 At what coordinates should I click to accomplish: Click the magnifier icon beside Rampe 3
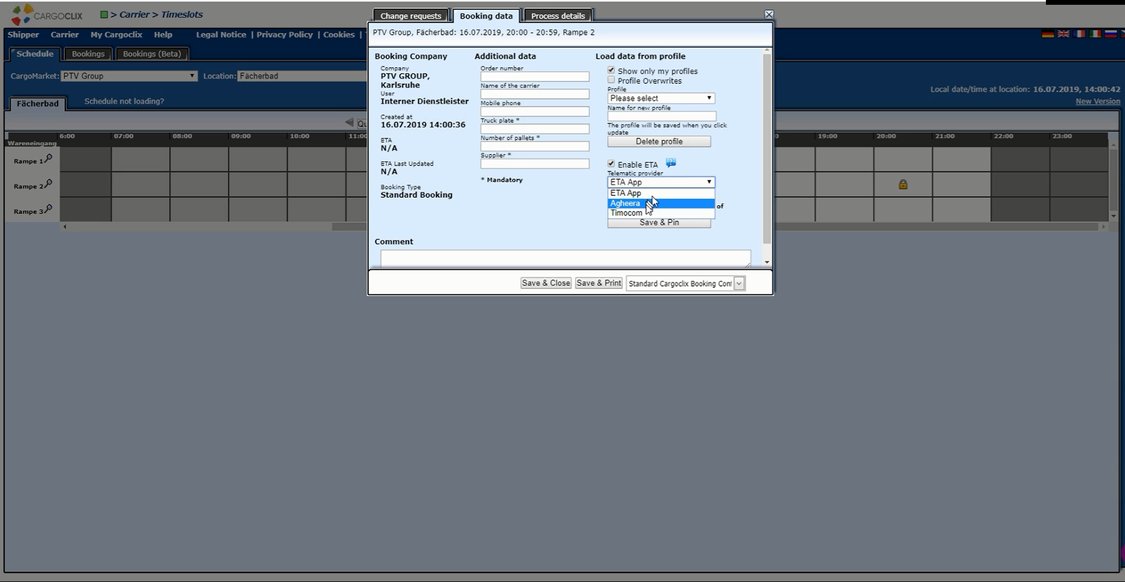49,209
